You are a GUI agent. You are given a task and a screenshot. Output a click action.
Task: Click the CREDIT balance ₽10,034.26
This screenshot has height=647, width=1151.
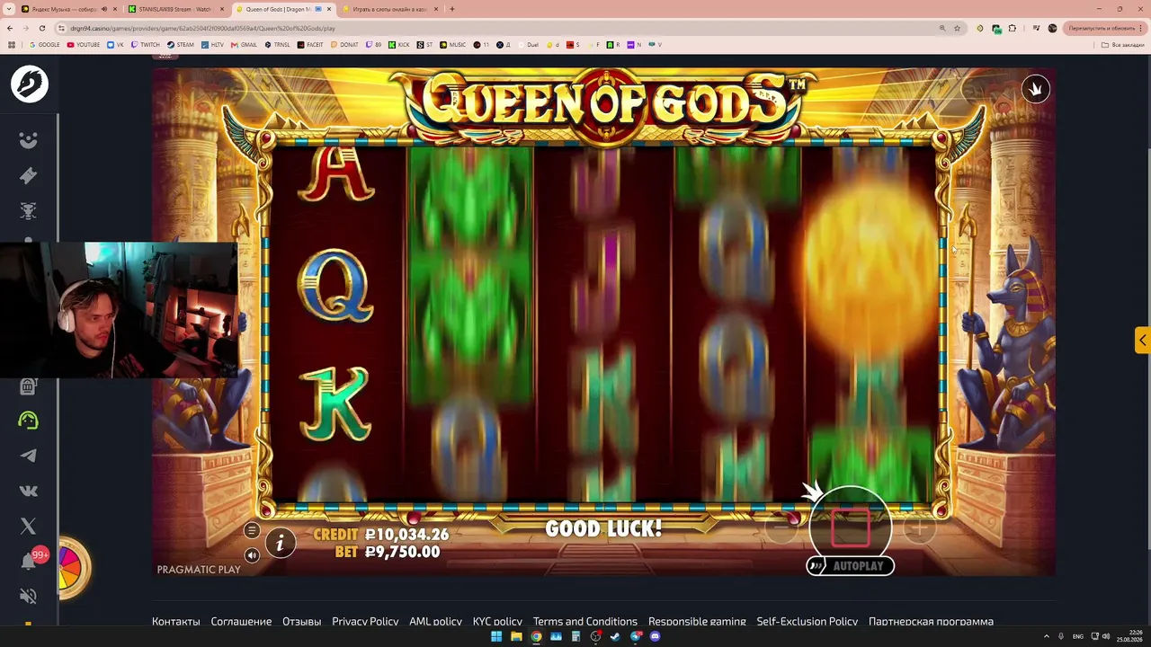click(381, 535)
